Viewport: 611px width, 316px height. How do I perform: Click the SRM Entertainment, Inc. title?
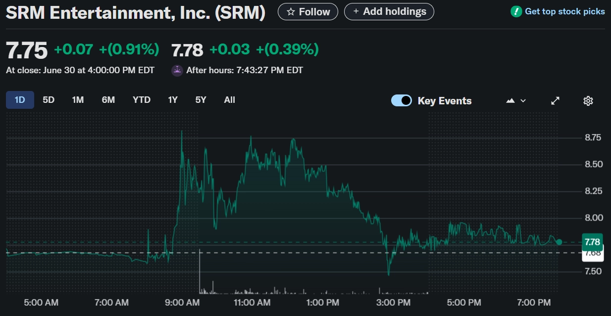[136, 12]
